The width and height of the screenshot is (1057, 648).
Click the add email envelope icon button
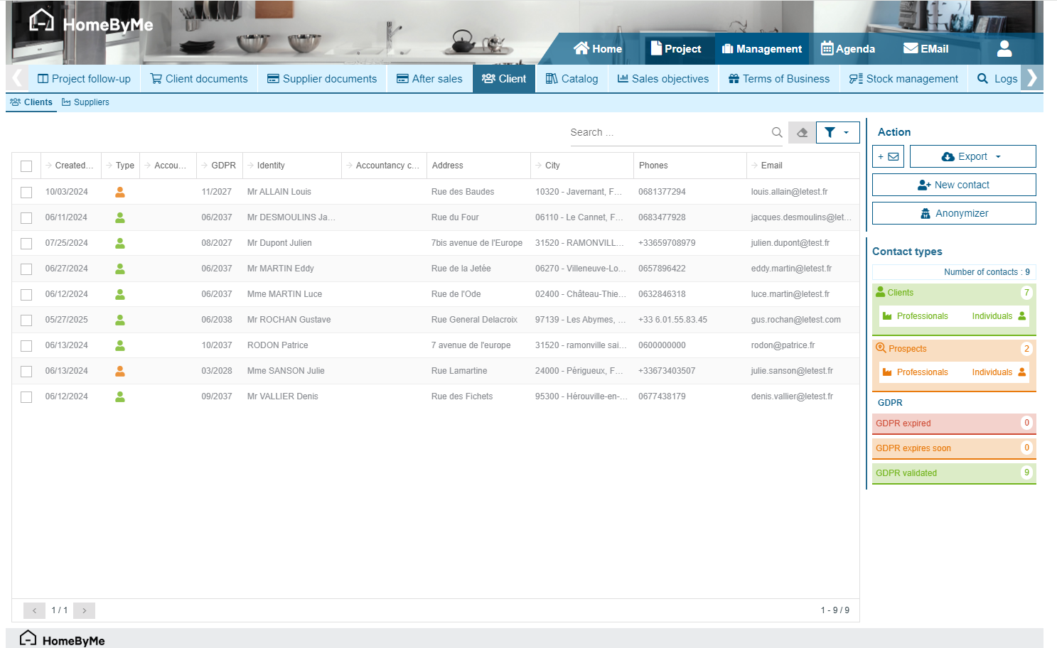pos(888,156)
